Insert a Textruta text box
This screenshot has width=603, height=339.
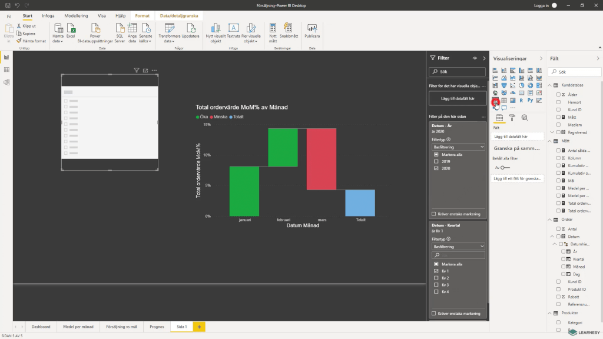(233, 28)
